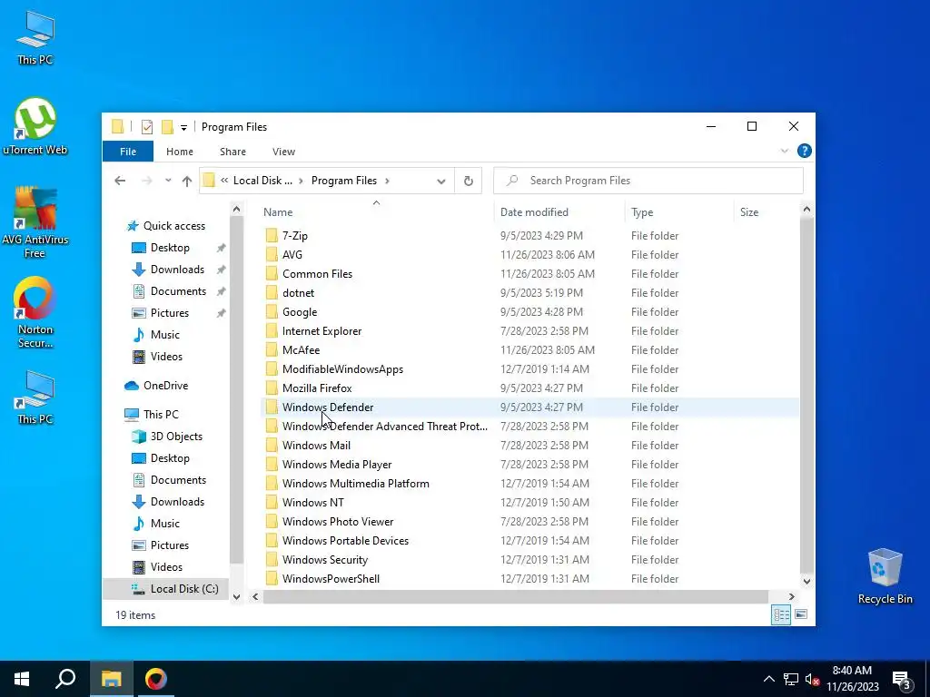Click the file list vertical scrollbar

pos(806,396)
